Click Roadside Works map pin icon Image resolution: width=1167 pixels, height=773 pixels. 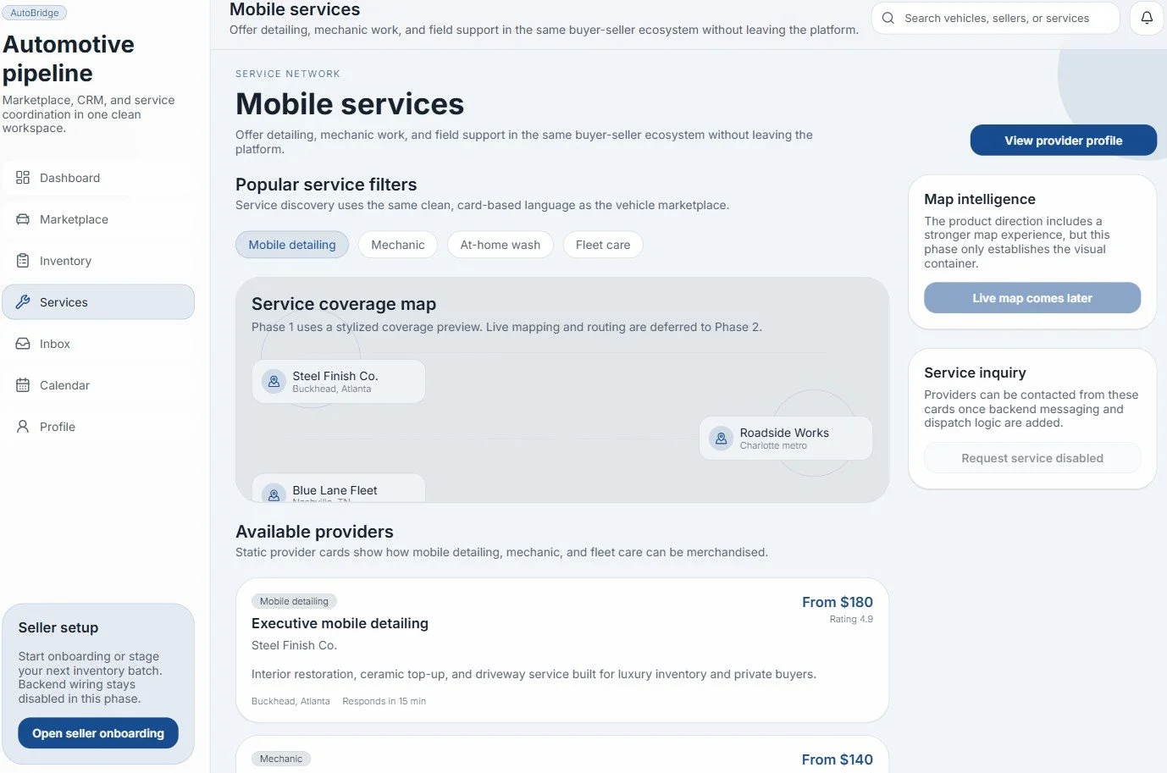tap(721, 439)
